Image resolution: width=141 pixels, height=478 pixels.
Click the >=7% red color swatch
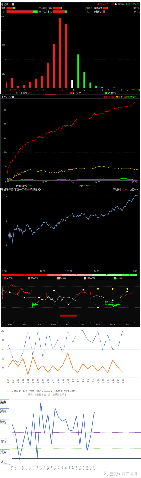[5, 278]
